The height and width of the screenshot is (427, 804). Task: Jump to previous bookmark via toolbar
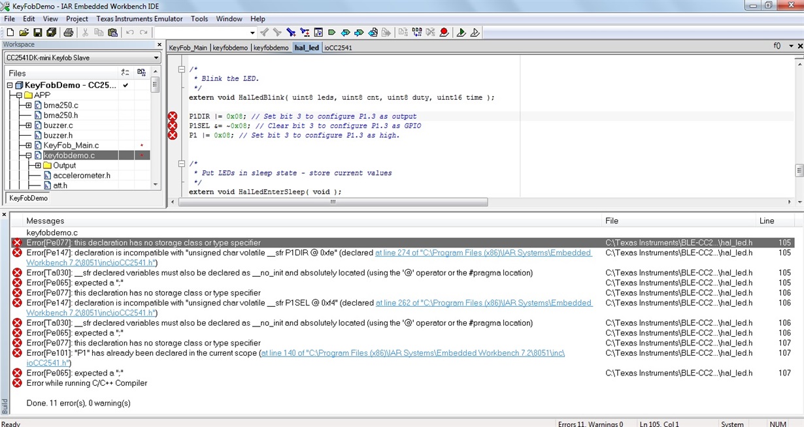point(346,32)
